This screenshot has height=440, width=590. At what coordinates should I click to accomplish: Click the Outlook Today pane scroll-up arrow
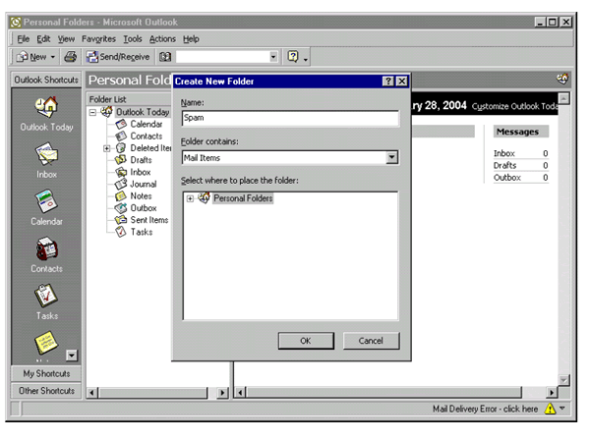[563, 99]
